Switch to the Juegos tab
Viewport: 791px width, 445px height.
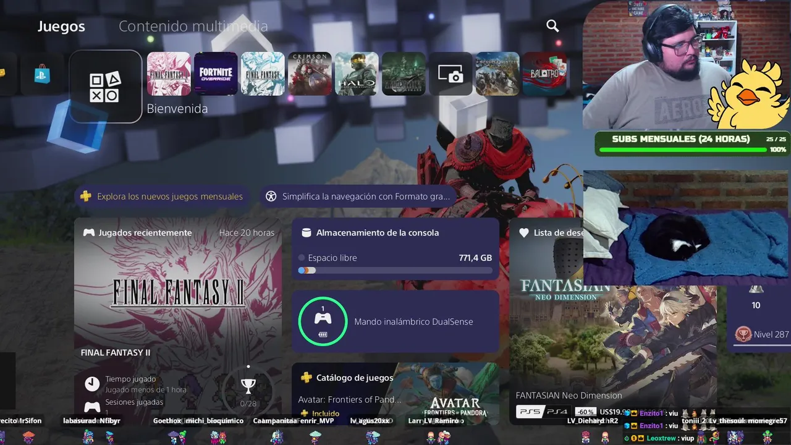61,27
